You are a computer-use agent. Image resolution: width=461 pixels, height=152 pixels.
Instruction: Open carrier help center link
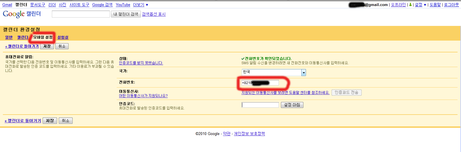coord(285,93)
